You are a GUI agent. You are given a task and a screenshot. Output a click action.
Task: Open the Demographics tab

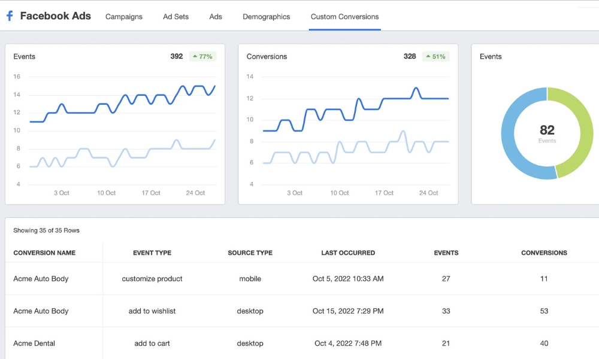click(x=266, y=17)
